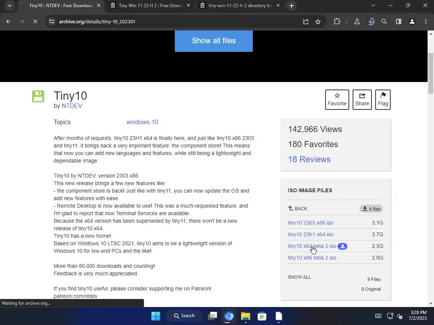
Task: Download all 4 files button
Action: (371, 209)
